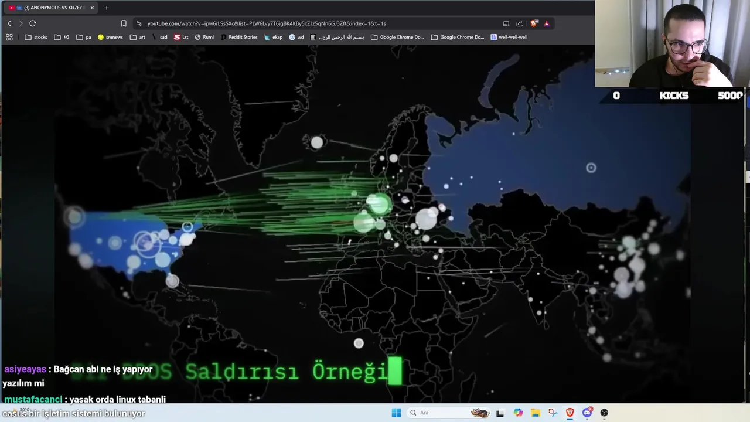Viewport: 750px width, 422px height.
Task: Launch Copilot from the taskbar
Action: [x=518, y=413]
